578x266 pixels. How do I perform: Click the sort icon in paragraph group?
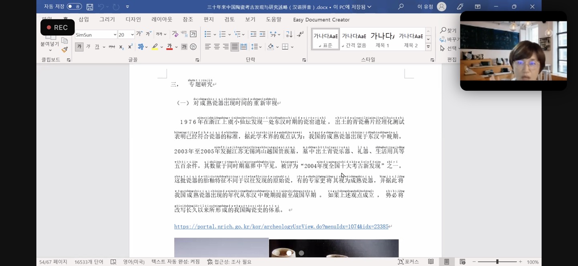289,34
